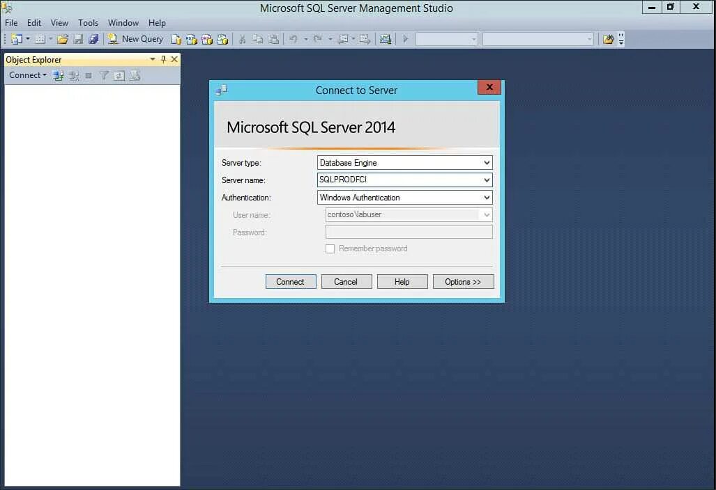Click the Analysis Services MDX Query icon
This screenshot has width=716, height=490.
pos(191,39)
